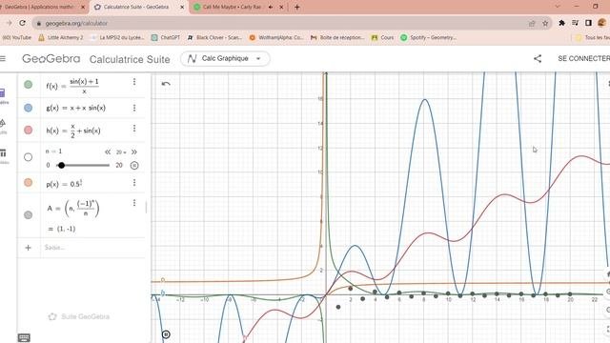The image size is (610, 343).
Task: Open new browser tab
Action: pos(296,7)
